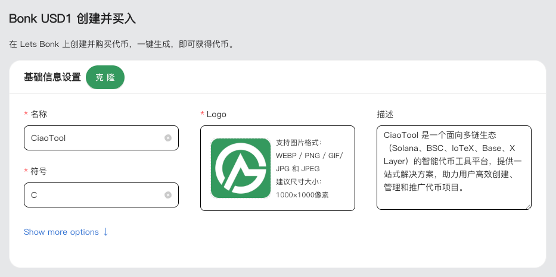Click the 描述 field label

tap(385, 114)
